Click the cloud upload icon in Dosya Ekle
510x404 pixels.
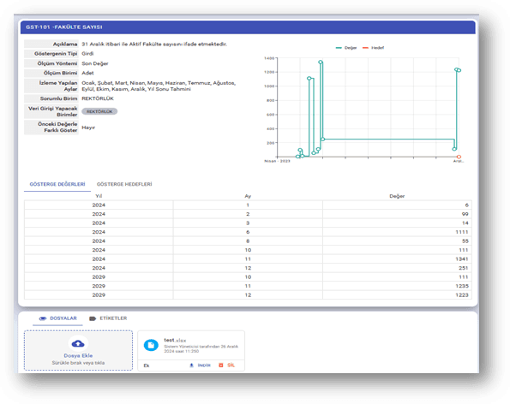tap(78, 343)
